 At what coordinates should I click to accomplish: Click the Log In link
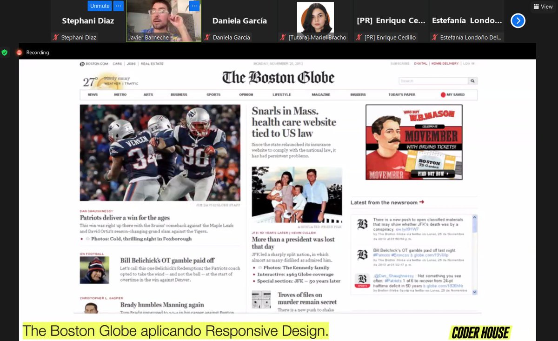tap(469, 63)
